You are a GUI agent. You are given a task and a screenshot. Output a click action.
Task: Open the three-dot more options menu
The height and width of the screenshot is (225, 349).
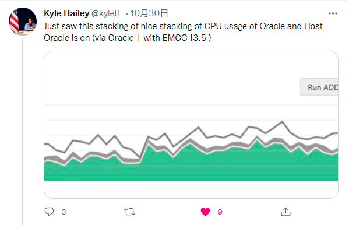tap(333, 13)
